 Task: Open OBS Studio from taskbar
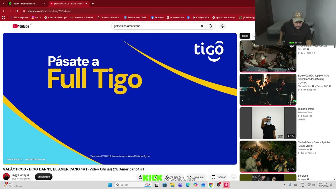pyautogui.click(x=218, y=185)
